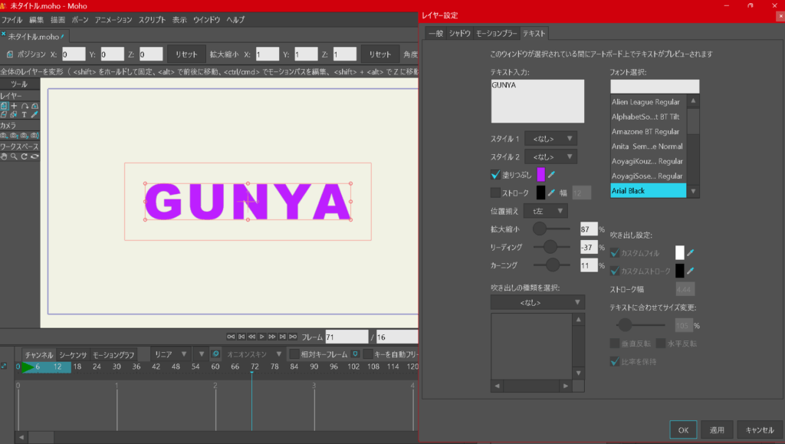Select the Eyedropper tool in Layer tools

pos(34,114)
